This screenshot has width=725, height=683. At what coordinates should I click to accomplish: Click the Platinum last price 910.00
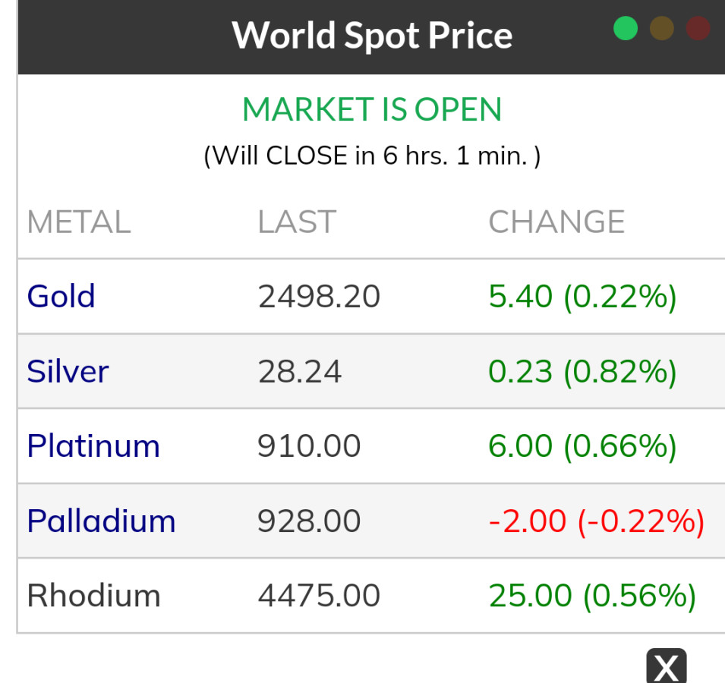pos(309,445)
